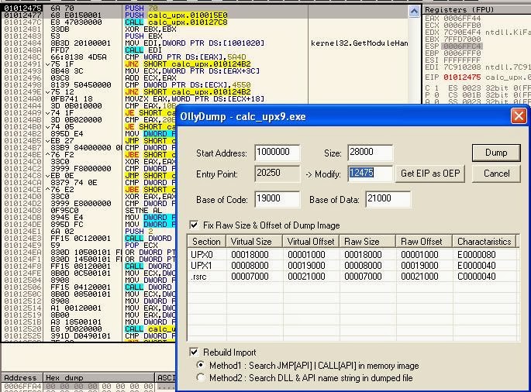
Task: Click disassembly scrollbar up arrow
Action: tap(414, 12)
